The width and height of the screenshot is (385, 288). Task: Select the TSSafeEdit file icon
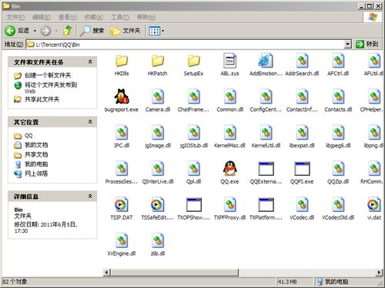[158, 205]
